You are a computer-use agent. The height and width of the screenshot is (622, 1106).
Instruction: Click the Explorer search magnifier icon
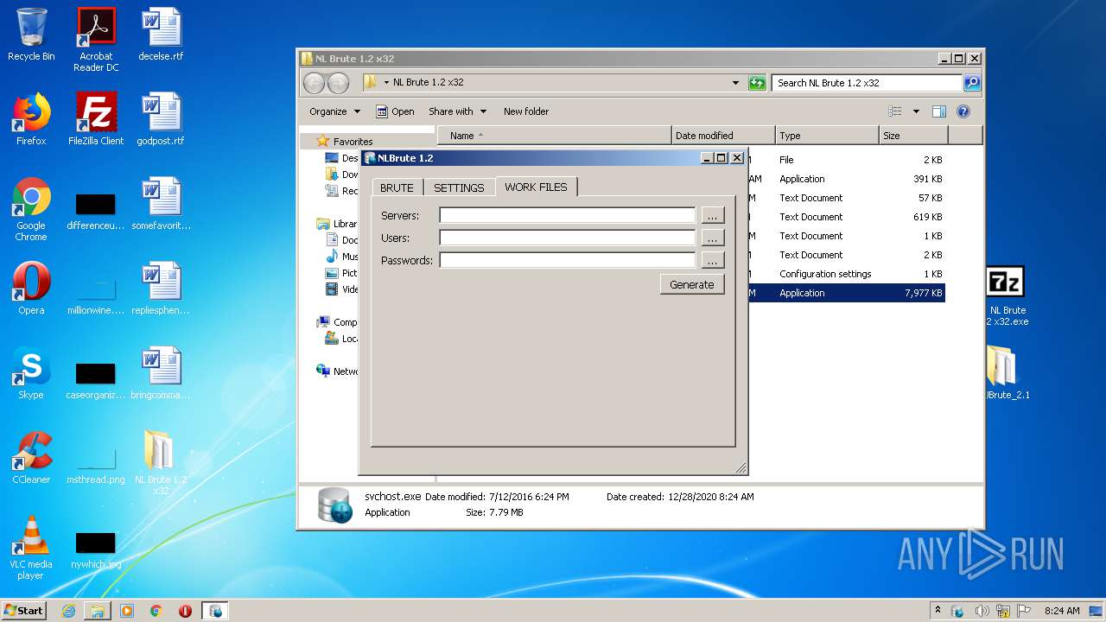click(972, 83)
